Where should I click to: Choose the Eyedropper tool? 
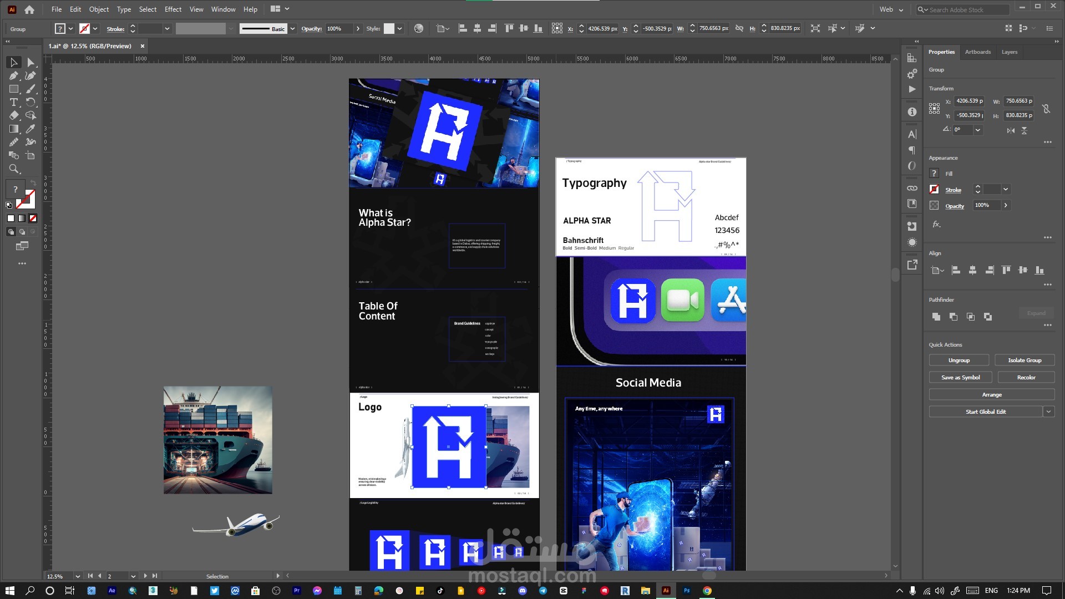click(x=31, y=129)
